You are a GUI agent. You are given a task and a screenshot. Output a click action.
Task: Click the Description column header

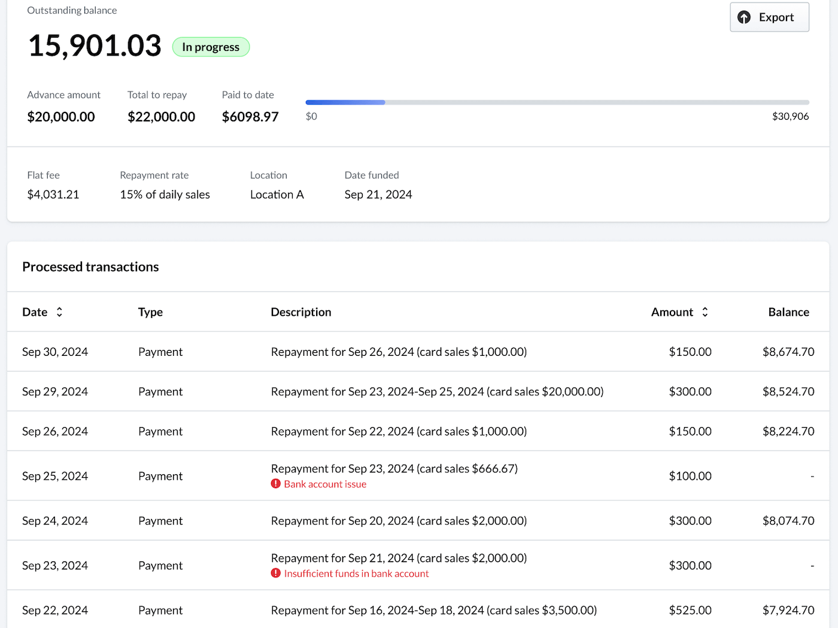click(x=301, y=312)
